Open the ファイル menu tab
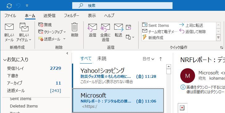 point(10,15)
